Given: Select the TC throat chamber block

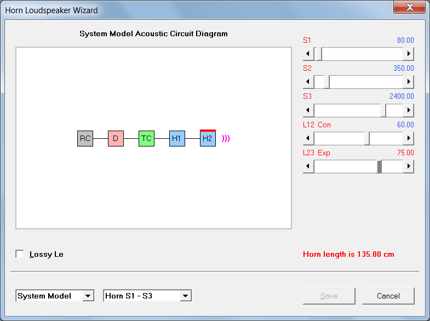Looking at the screenshot, I should [x=146, y=138].
